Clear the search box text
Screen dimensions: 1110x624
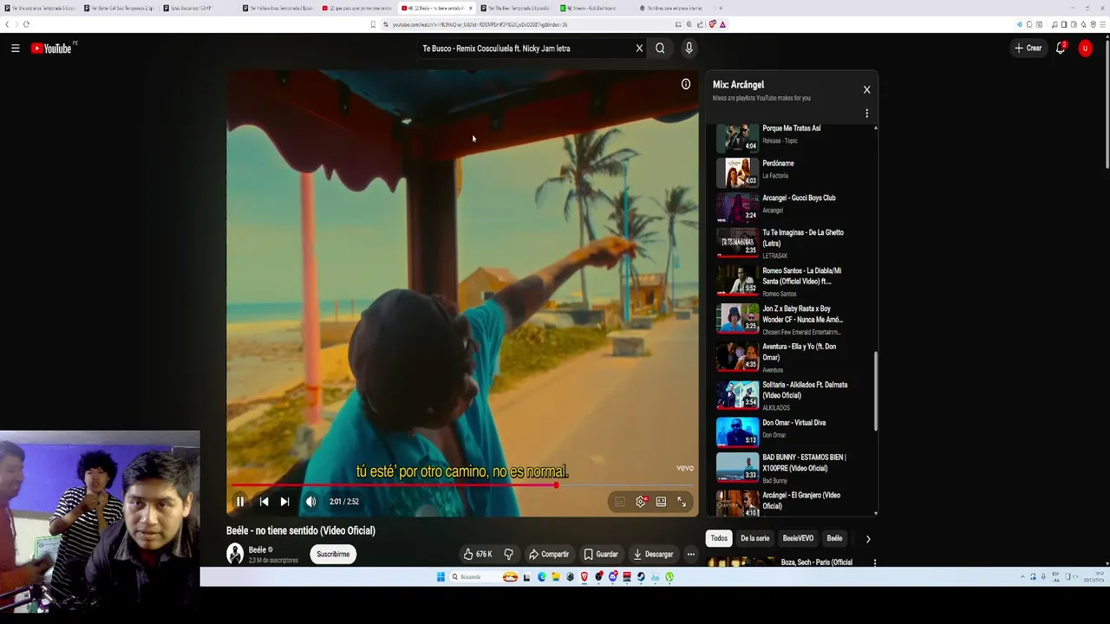pyautogui.click(x=639, y=49)
